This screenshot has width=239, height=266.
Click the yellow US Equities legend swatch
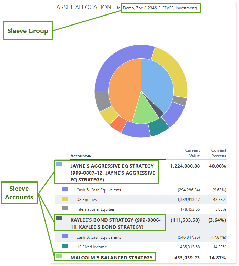(65, 199)
